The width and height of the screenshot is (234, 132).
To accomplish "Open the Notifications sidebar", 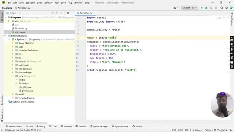I will tap(232, 19).
